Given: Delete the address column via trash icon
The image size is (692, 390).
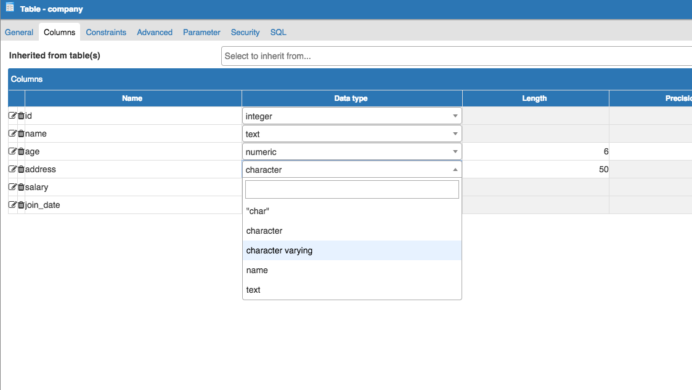Looking at the screenshot, I should (x=21, y=169).
